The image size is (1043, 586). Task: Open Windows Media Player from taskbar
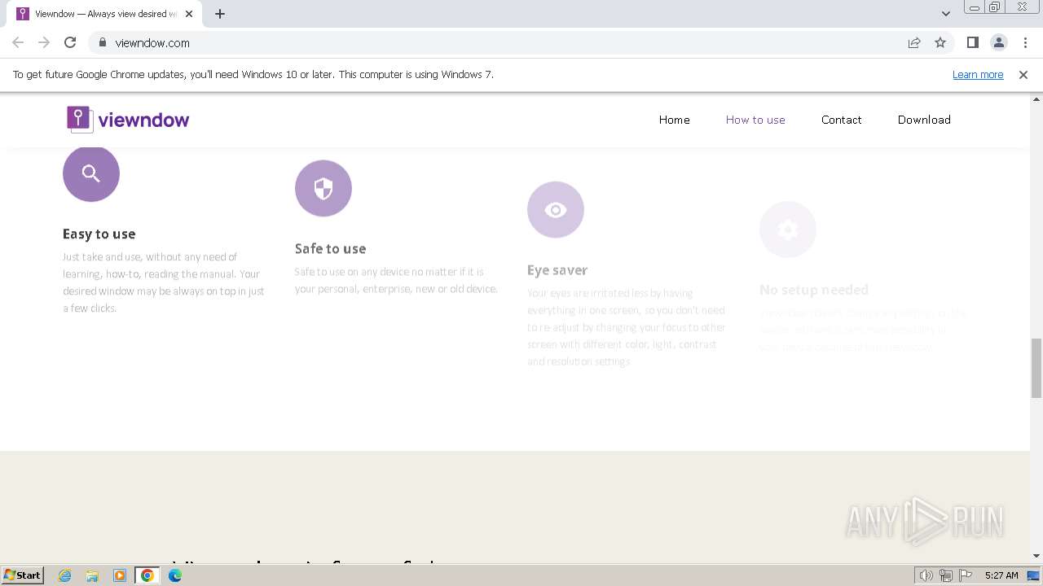120,575
